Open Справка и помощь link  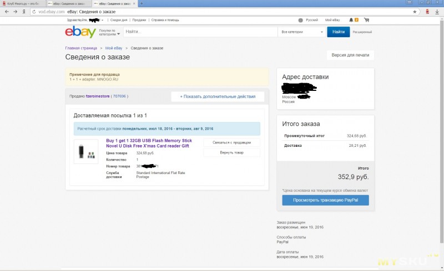click(165, 20)
